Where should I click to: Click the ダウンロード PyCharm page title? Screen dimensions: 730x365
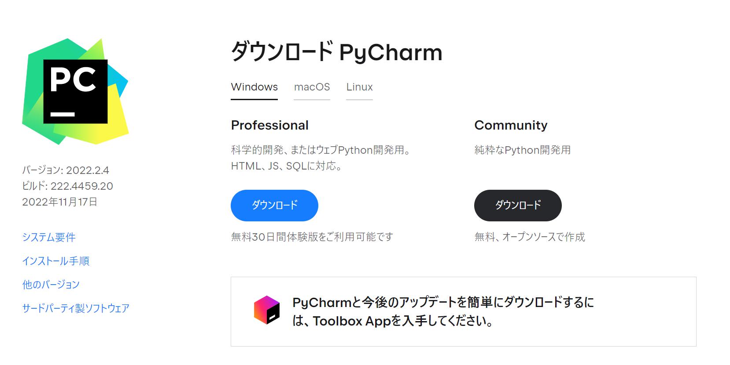click(336, 52)
